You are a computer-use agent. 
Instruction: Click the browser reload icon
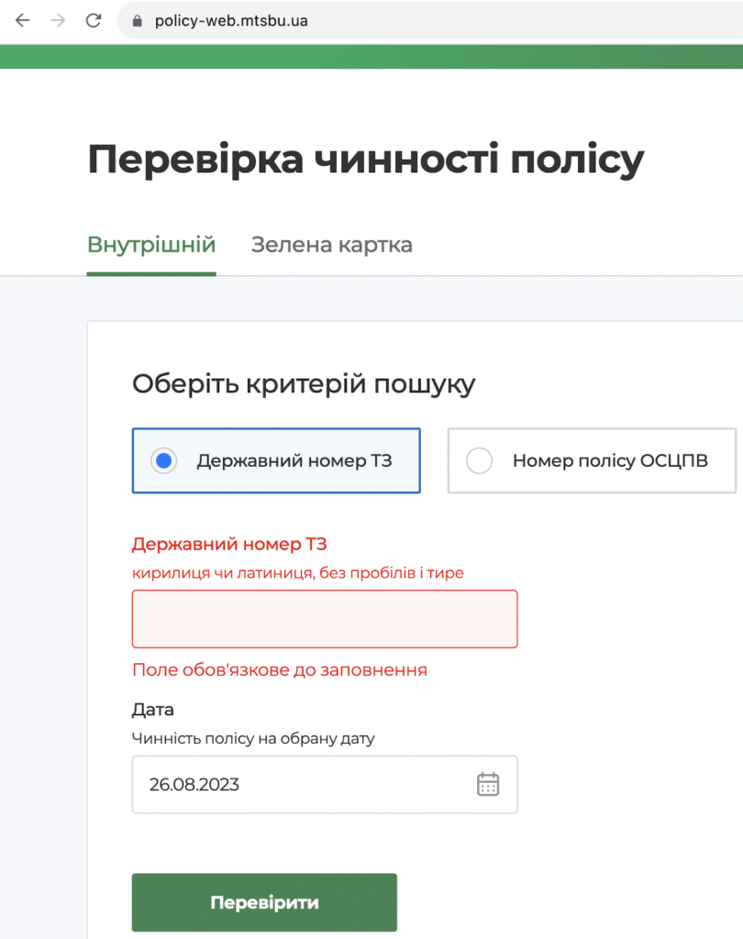(93, 19)
